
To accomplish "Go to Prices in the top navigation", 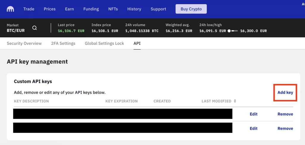I will [50, 9].
